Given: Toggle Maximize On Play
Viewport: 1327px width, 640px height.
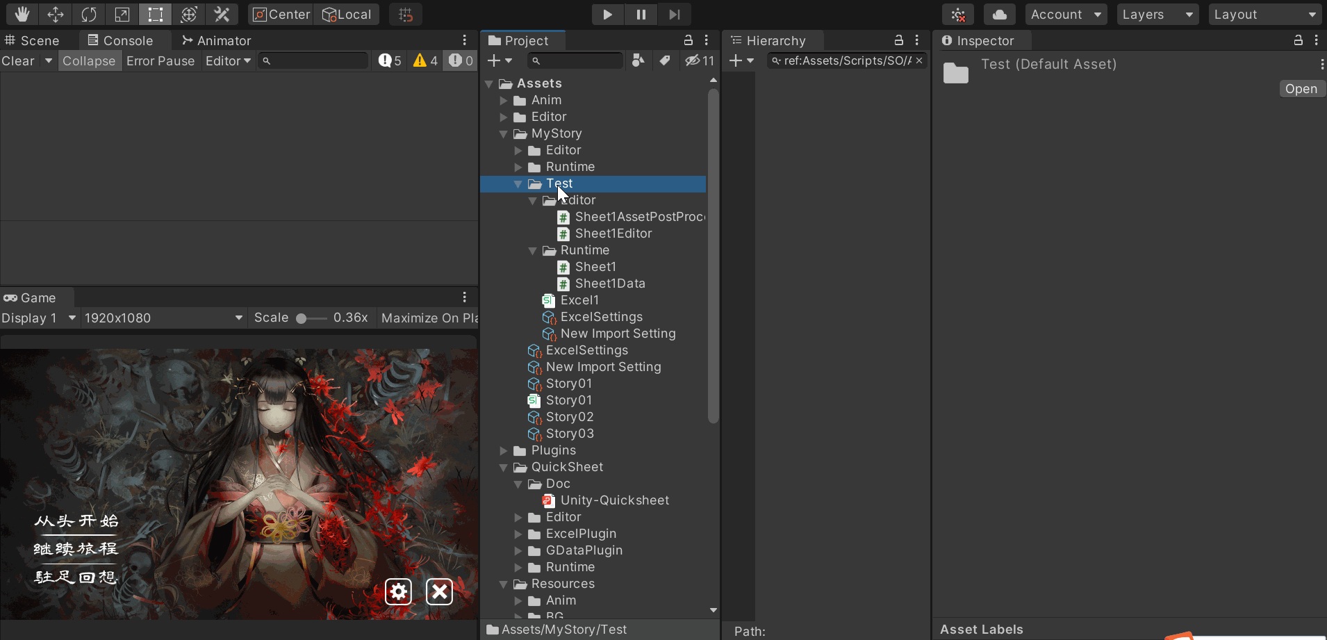Looking at the screenshot, I should [x=429, y=318].
